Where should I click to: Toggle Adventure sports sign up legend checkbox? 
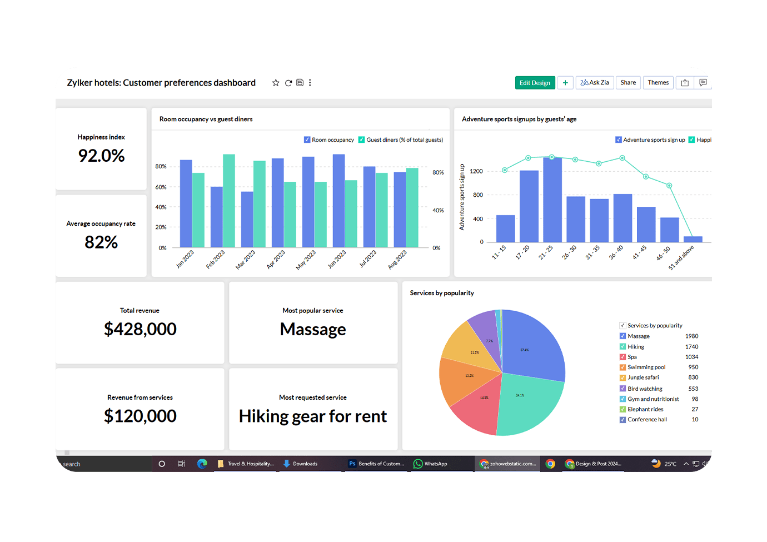[619, 140]
